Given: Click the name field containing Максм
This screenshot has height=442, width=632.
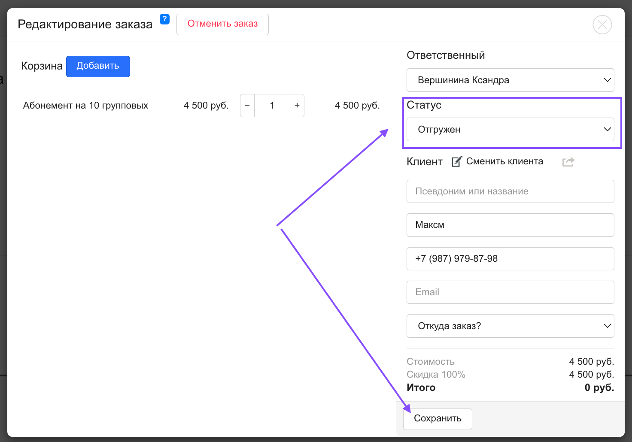Looking at the screenshot, I should 510,225.
